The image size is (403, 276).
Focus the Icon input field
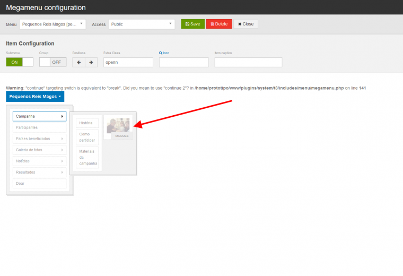(184, 62)
